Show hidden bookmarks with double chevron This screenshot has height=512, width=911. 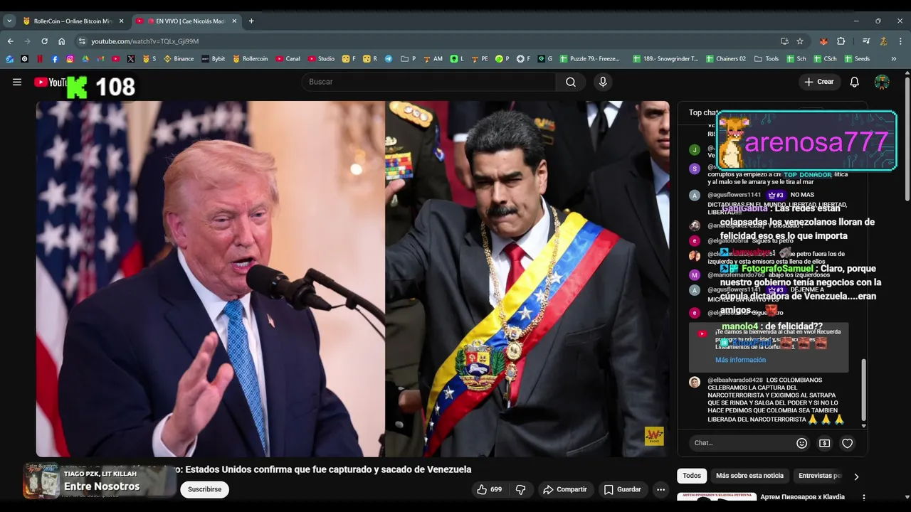[x=894, y=59]
